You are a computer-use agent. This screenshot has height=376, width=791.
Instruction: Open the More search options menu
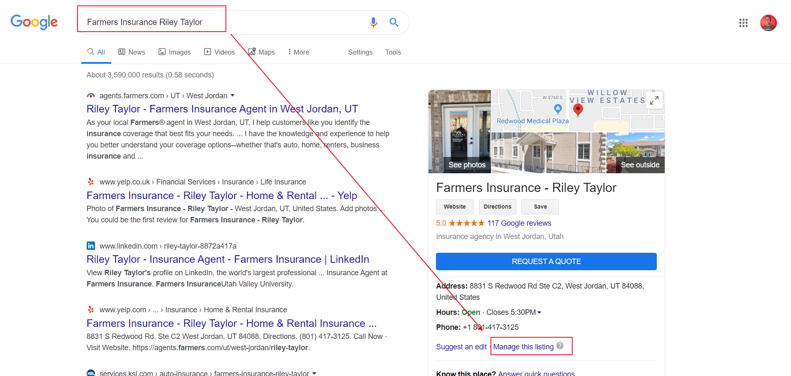click(x=298, y=52)
